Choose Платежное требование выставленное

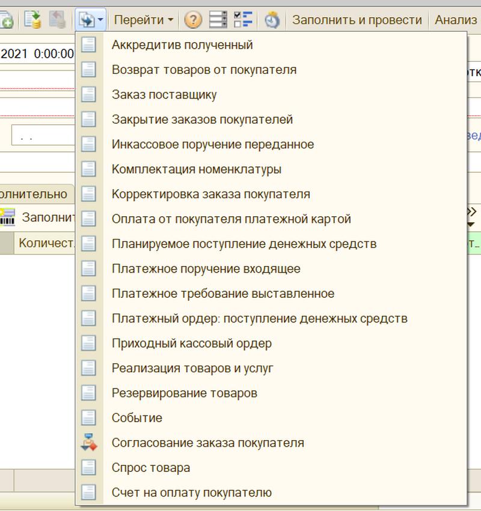coord(271,293)
